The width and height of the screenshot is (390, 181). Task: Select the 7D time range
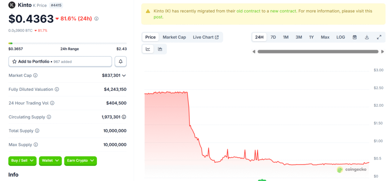[x=273, y=37]
